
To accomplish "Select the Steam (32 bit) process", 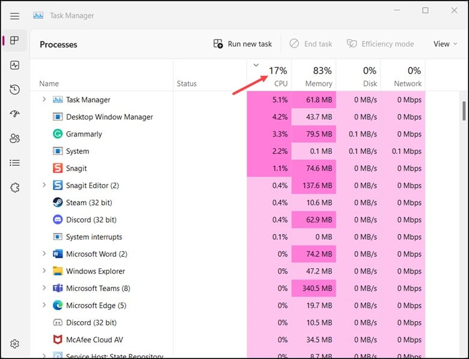I will coord(89,203).
